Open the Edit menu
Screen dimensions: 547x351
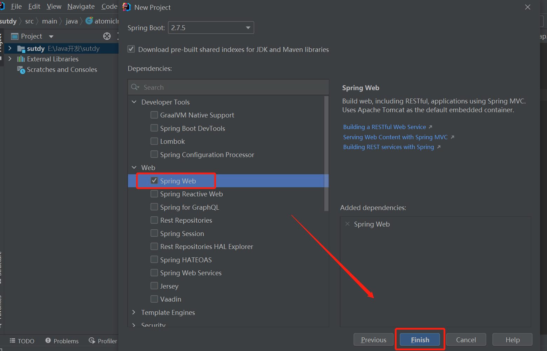(34, 7)
